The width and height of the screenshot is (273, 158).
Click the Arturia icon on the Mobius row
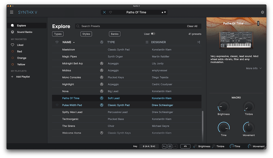tap(102, 70)
